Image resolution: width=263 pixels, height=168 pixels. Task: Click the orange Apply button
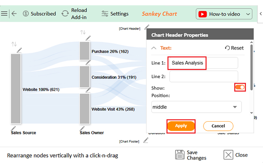point(181,126)
